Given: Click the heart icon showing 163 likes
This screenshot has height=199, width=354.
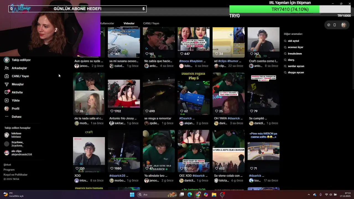Looking at the screenshot, I should pyautogui.click(x=112, y=54).
